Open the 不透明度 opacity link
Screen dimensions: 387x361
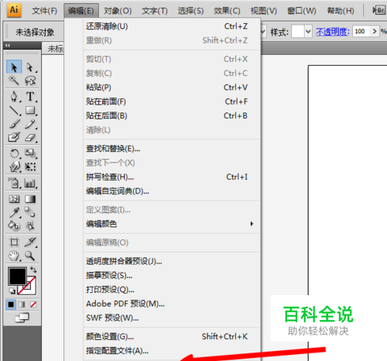click(x=333, y=32)
